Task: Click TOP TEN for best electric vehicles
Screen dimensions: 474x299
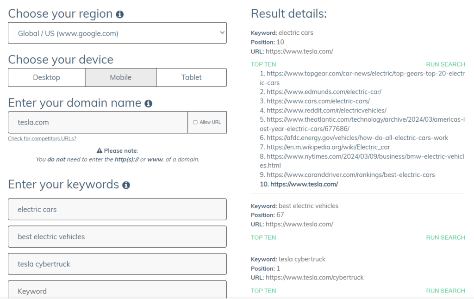Action: 263,237
